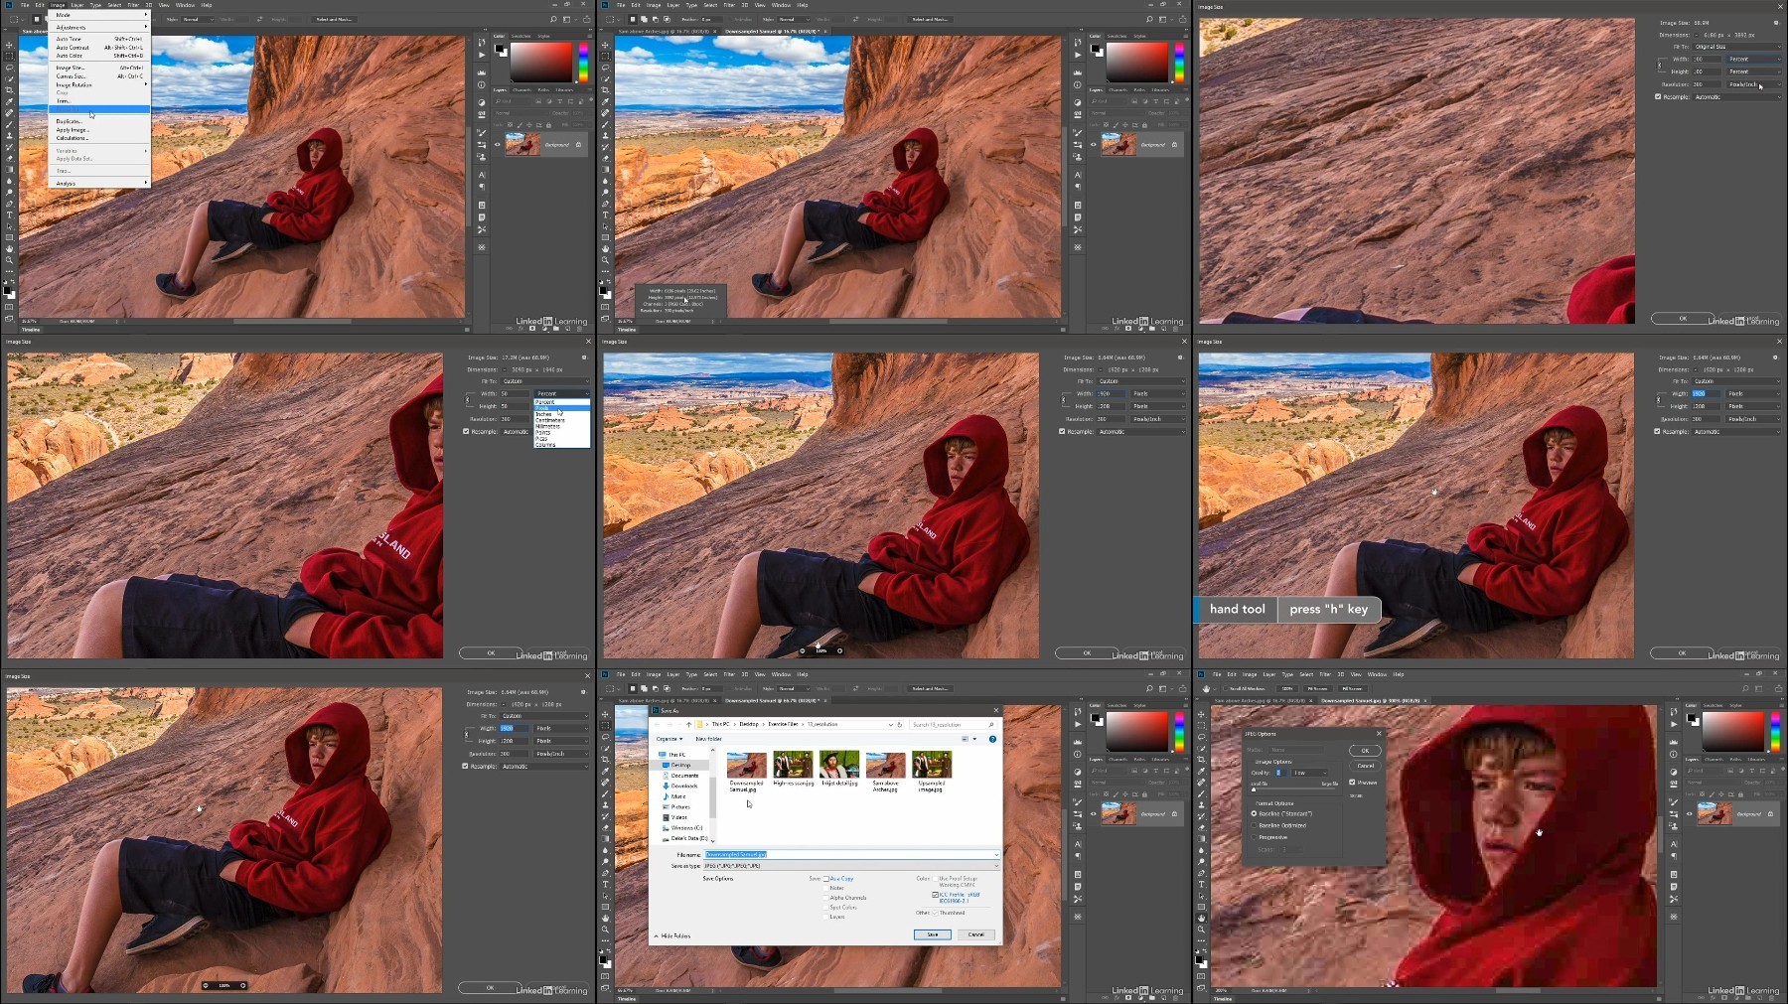Click New folder in Save As dialog
This screenshot has height=1004, width=1788.
click(x=708, y=739)
